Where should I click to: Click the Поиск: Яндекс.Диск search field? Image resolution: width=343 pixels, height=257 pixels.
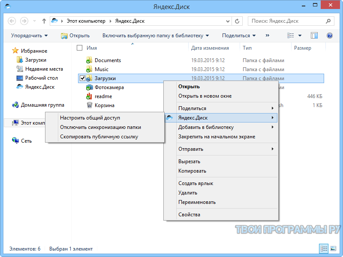(x=291, y=21)
